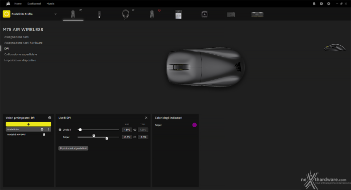Screen dimensions: 351x190
Task: Open the notifications bell
Action: click(314, 4)
